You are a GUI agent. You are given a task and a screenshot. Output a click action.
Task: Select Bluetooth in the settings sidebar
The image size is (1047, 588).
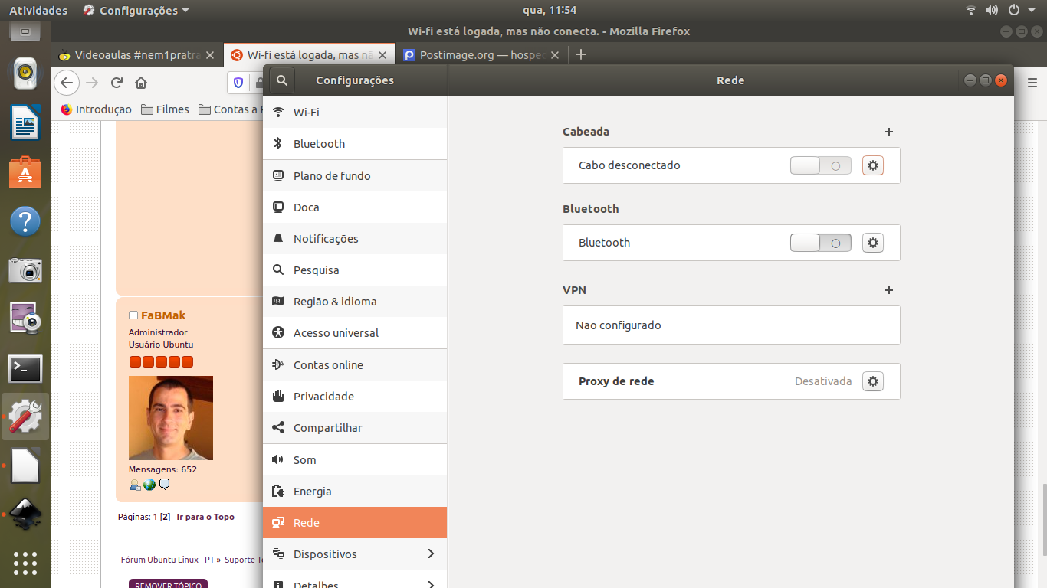tap(355, 143)
